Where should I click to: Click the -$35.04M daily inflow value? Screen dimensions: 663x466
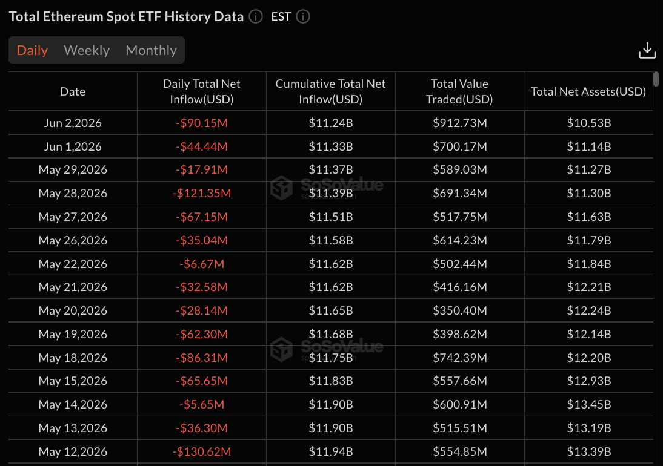pyautogui.click(x=202, y=241)
